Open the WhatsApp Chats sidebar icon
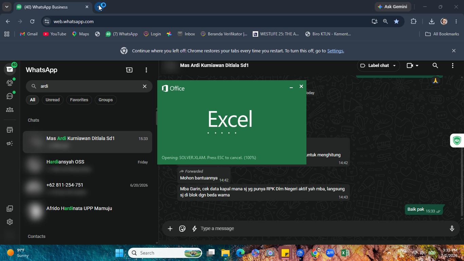Image resolution: width=464 pixels, height=261 pixels. point(10,69)
